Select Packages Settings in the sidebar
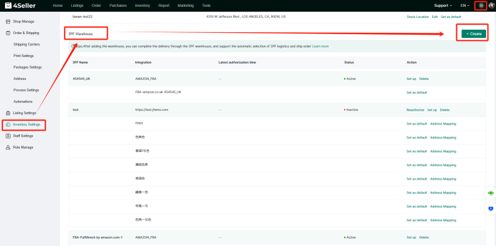 pos(27,67)
